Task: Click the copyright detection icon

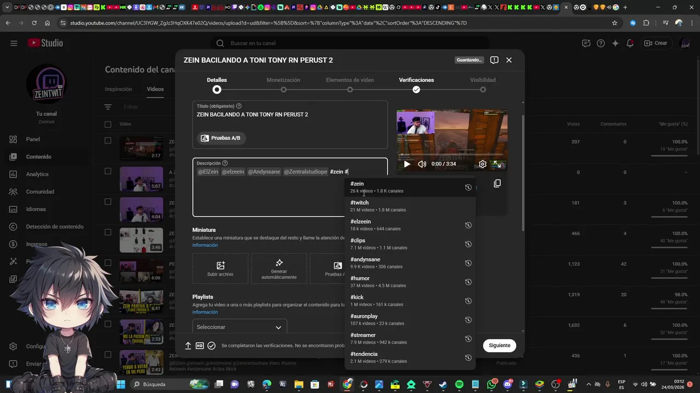Action: (x=14, y=227)
